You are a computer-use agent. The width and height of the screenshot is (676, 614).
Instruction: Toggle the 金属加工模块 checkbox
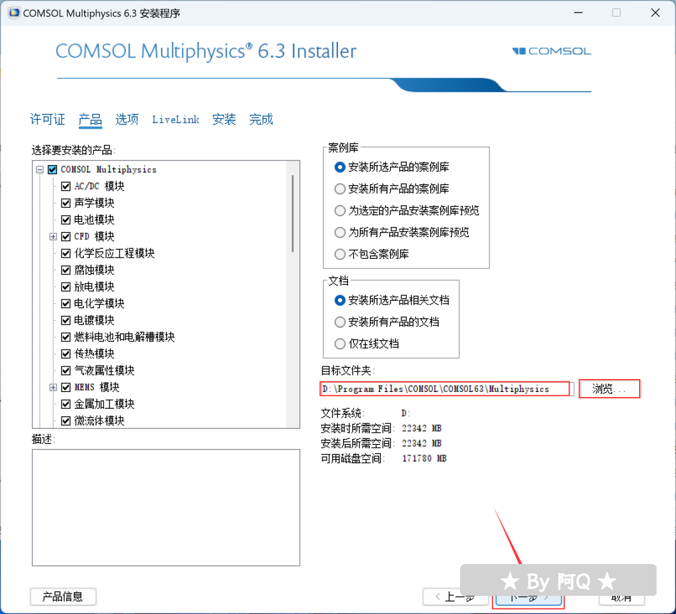pos(66,405)
